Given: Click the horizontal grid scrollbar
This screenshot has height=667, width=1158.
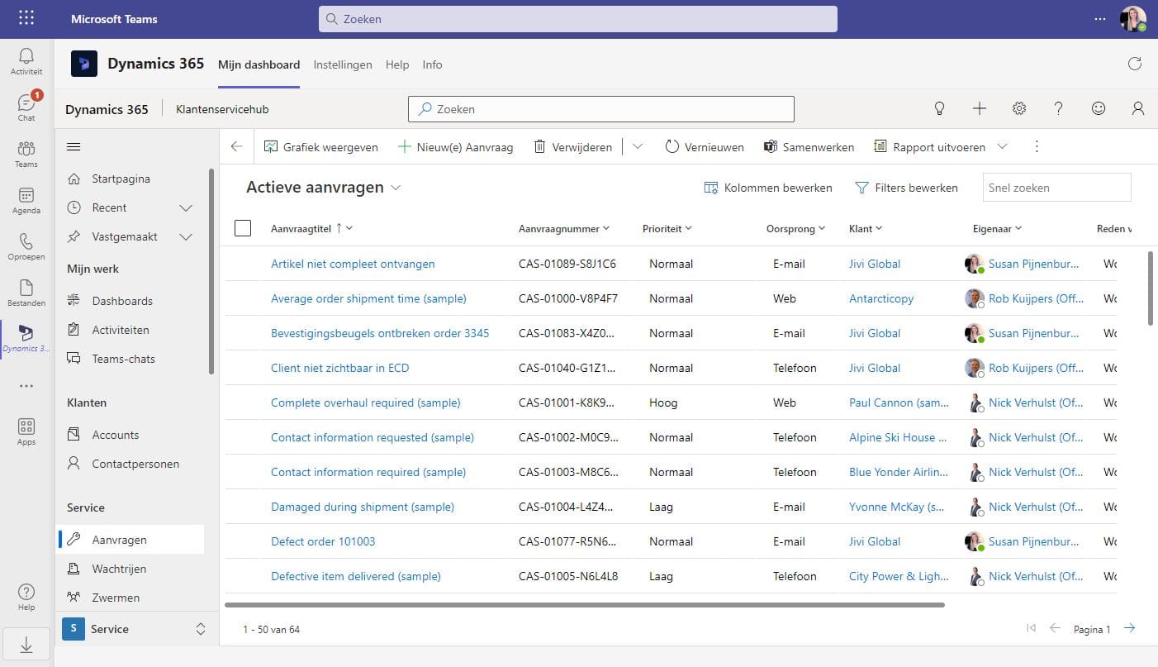Looking at the screenshot, I should click(585, 605).
